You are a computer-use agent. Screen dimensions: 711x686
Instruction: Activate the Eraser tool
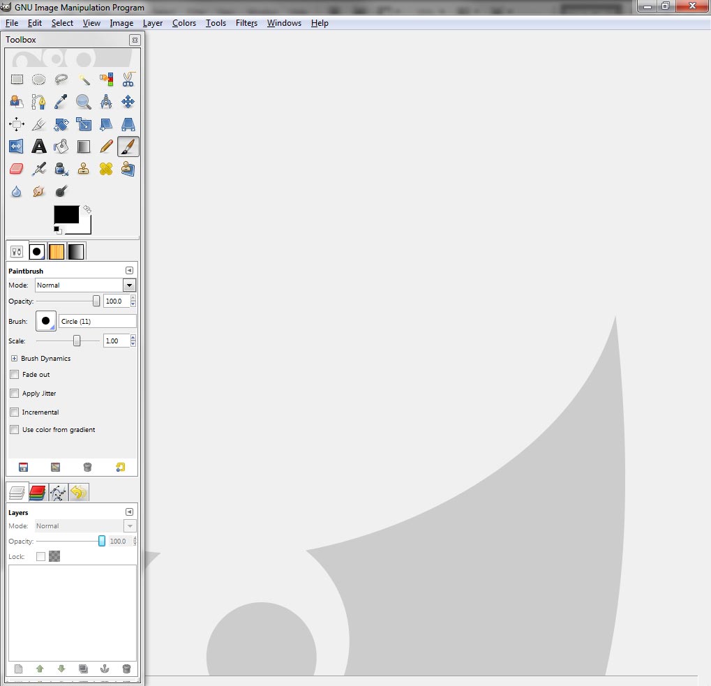pos(17,169)
